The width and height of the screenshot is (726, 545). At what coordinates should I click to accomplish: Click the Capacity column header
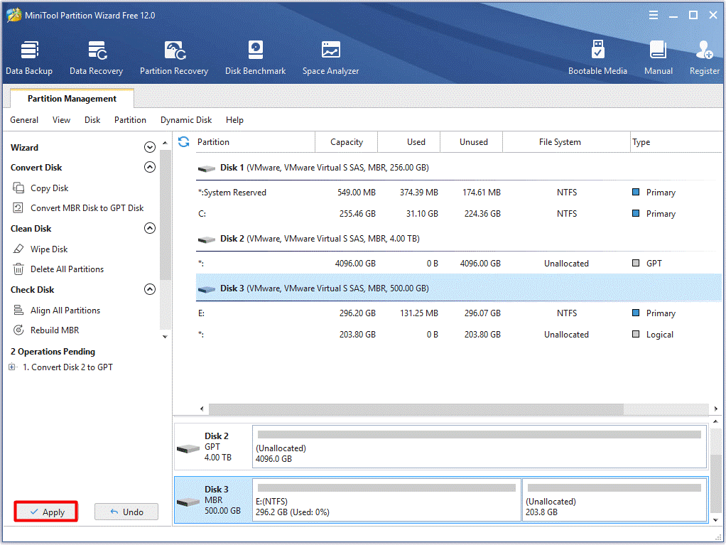click(347, 142)
